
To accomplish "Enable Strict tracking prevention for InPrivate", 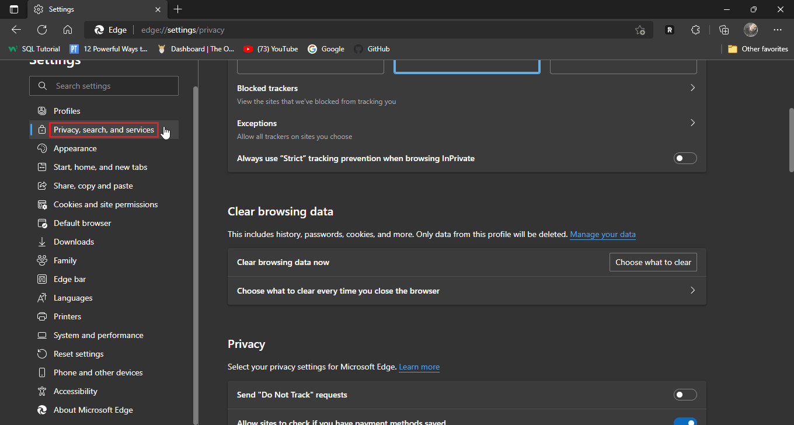I will click(685, 158).
